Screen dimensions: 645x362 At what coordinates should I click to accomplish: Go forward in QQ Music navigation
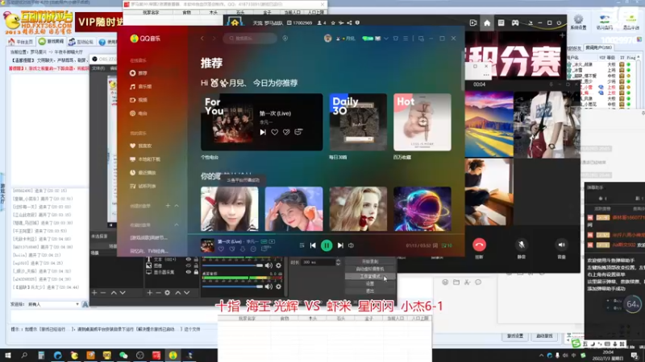click(214, 38)
